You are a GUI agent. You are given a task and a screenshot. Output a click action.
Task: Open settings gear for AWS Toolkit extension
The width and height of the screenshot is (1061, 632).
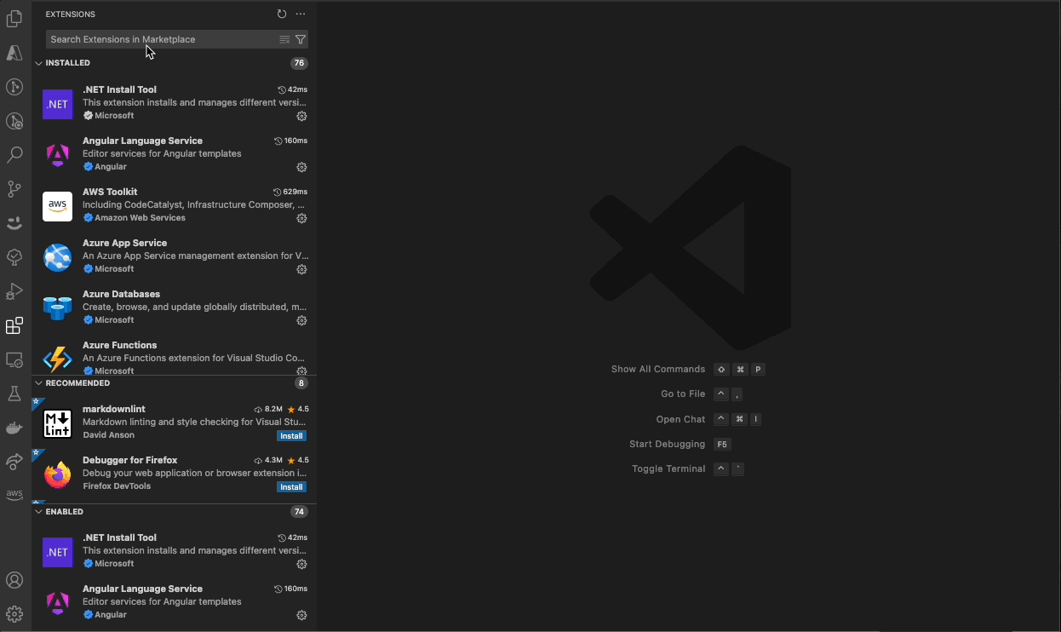301,218
